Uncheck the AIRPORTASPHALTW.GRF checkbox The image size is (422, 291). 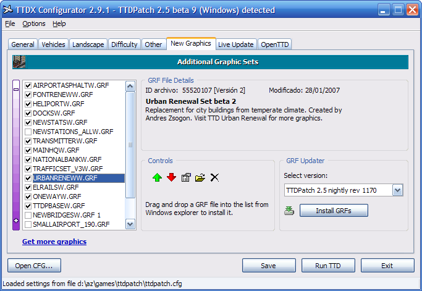[28, 85]
